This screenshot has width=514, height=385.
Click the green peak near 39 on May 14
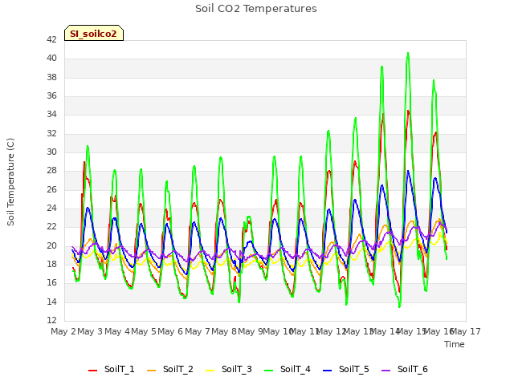click(382, 67)
